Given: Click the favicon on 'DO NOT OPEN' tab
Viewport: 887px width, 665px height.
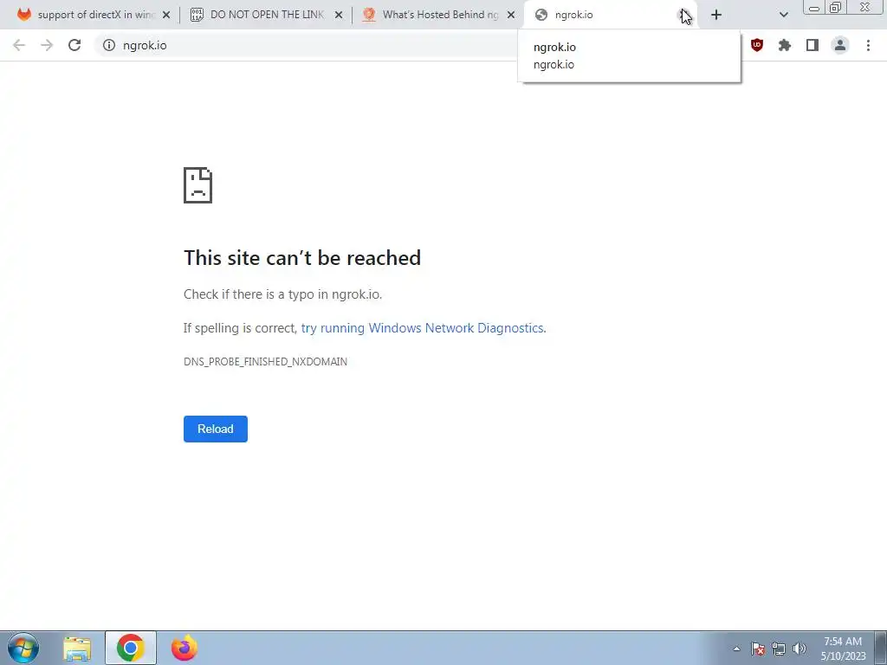Looking at the screenshot, I should click(197, 15).
